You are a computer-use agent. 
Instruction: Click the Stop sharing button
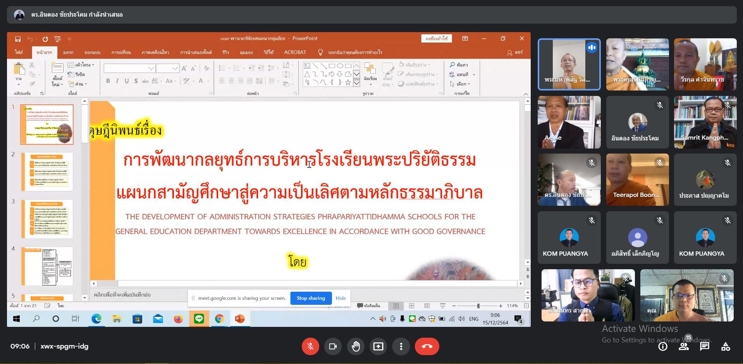311,298
